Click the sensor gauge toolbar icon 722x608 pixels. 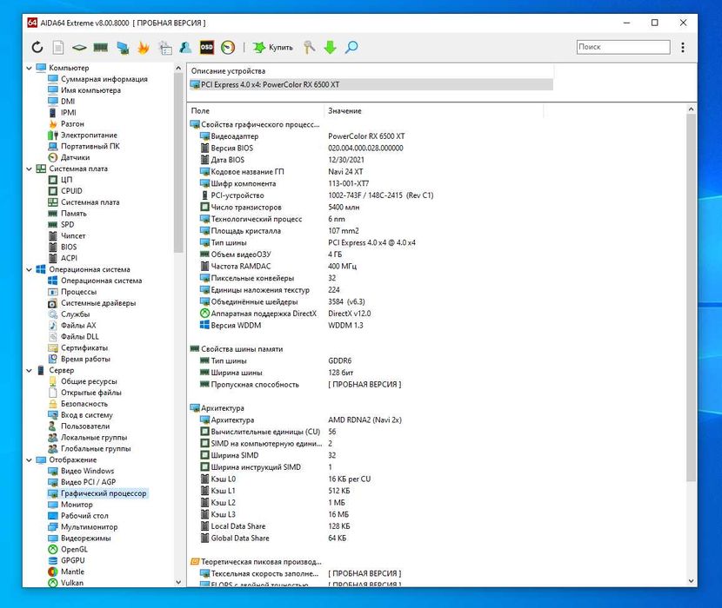[228, 47]
